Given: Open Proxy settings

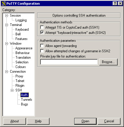Looking at the screenshot, I should 19,76.
